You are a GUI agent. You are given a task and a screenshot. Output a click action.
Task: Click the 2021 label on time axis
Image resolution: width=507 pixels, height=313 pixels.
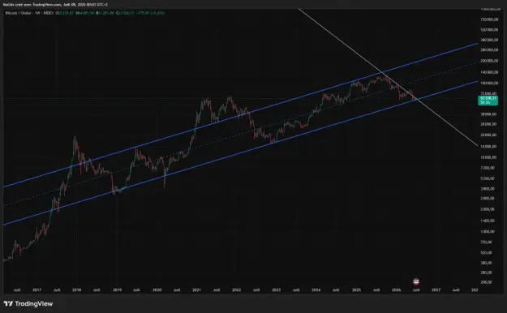pyautogui.click(x=196, y=290)
